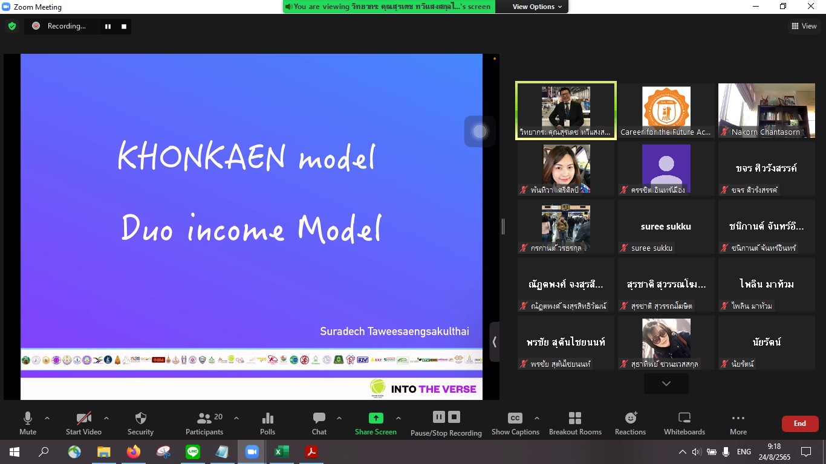Viewport: 826px width, 464px height.
Task: Toggle Start Video camera button
Action: point(83,423)
